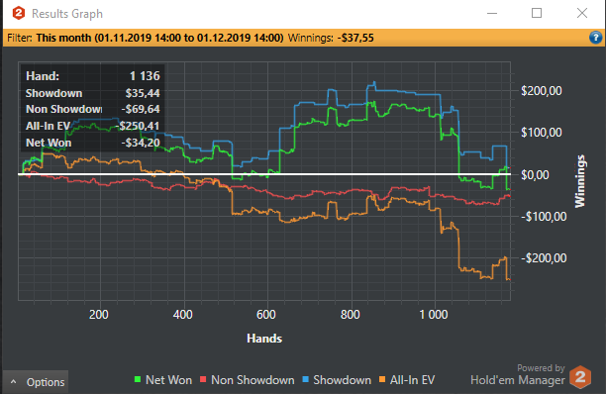Click the Hold'em Manager 2 title bar icon
The height and width of the screenshot is (394, 606).
[x=19, y=13]
